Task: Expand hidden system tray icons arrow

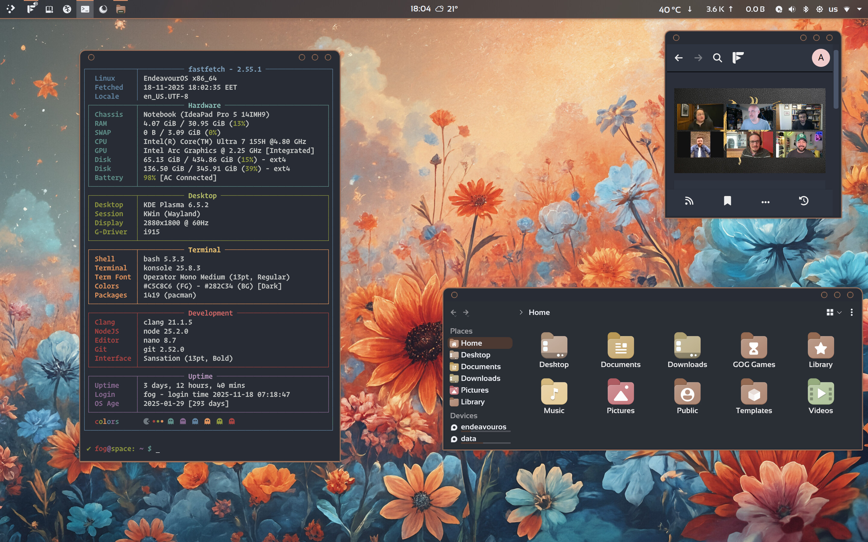Action: click(x=859, y=9)
